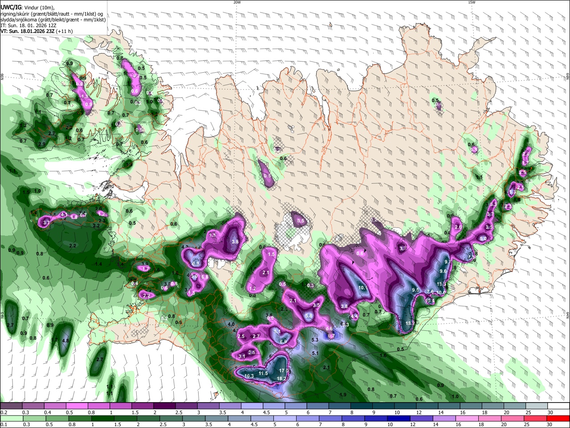Click the 2.9 value in the northwest
The image size is (570, 428).
tap(42, 144)
